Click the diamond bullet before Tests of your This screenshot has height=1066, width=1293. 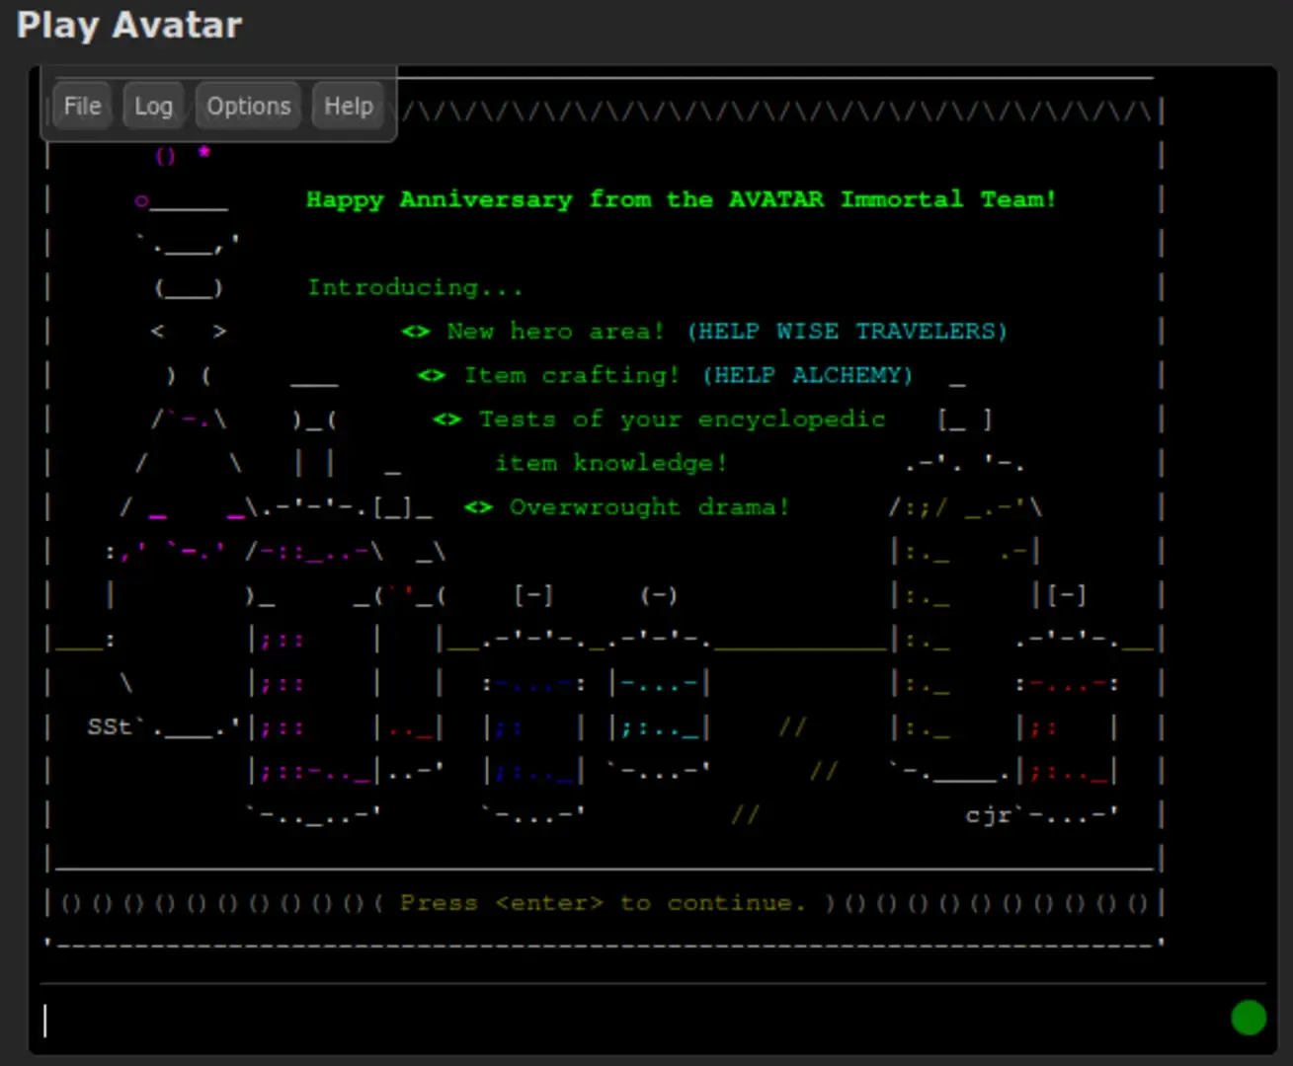tap(447, 419)
